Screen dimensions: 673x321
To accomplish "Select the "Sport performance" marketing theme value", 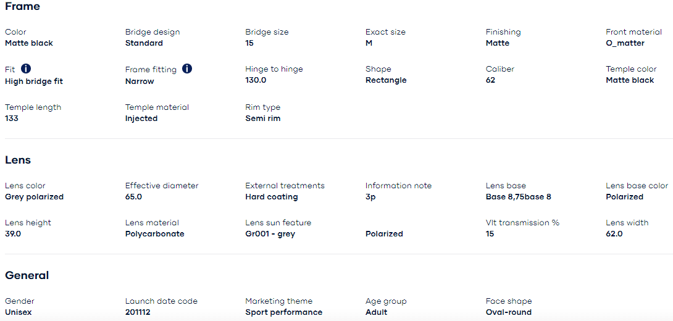I will (x=283, y=312).
